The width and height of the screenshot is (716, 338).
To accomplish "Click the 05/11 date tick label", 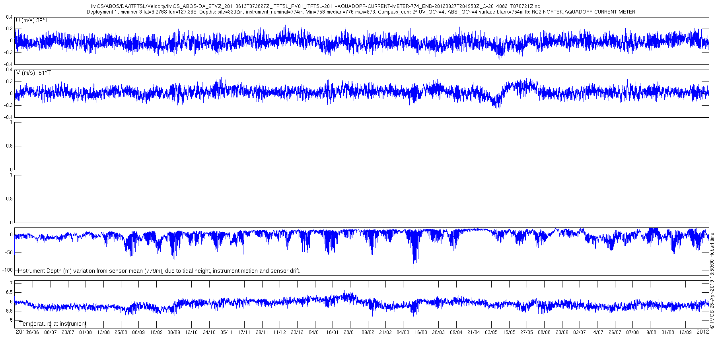I will pos(227,332).
